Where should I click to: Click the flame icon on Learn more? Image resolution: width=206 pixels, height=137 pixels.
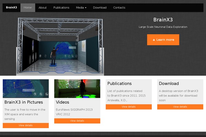tap(154, 40)
